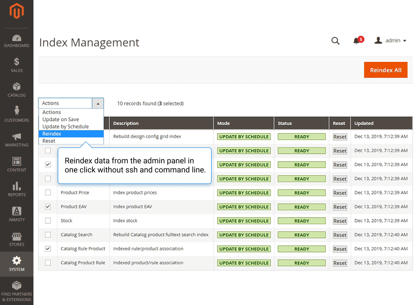Click Reset for design config grid row

340,137
